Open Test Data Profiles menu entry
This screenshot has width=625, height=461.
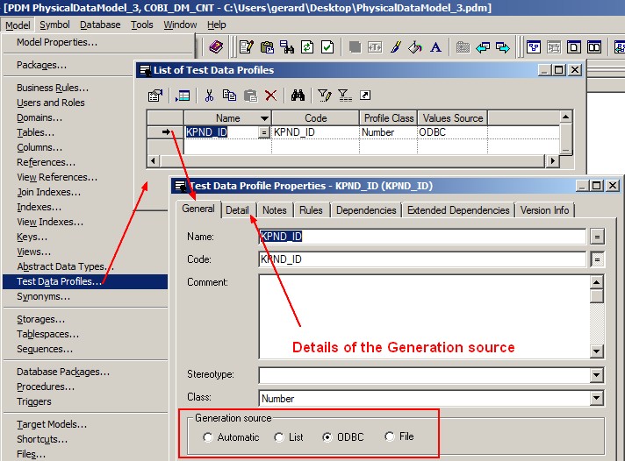(60, 281)
